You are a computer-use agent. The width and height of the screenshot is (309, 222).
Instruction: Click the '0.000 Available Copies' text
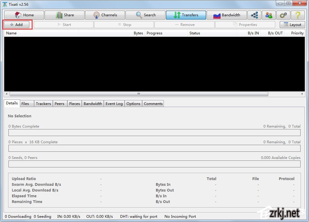[281, 157]
